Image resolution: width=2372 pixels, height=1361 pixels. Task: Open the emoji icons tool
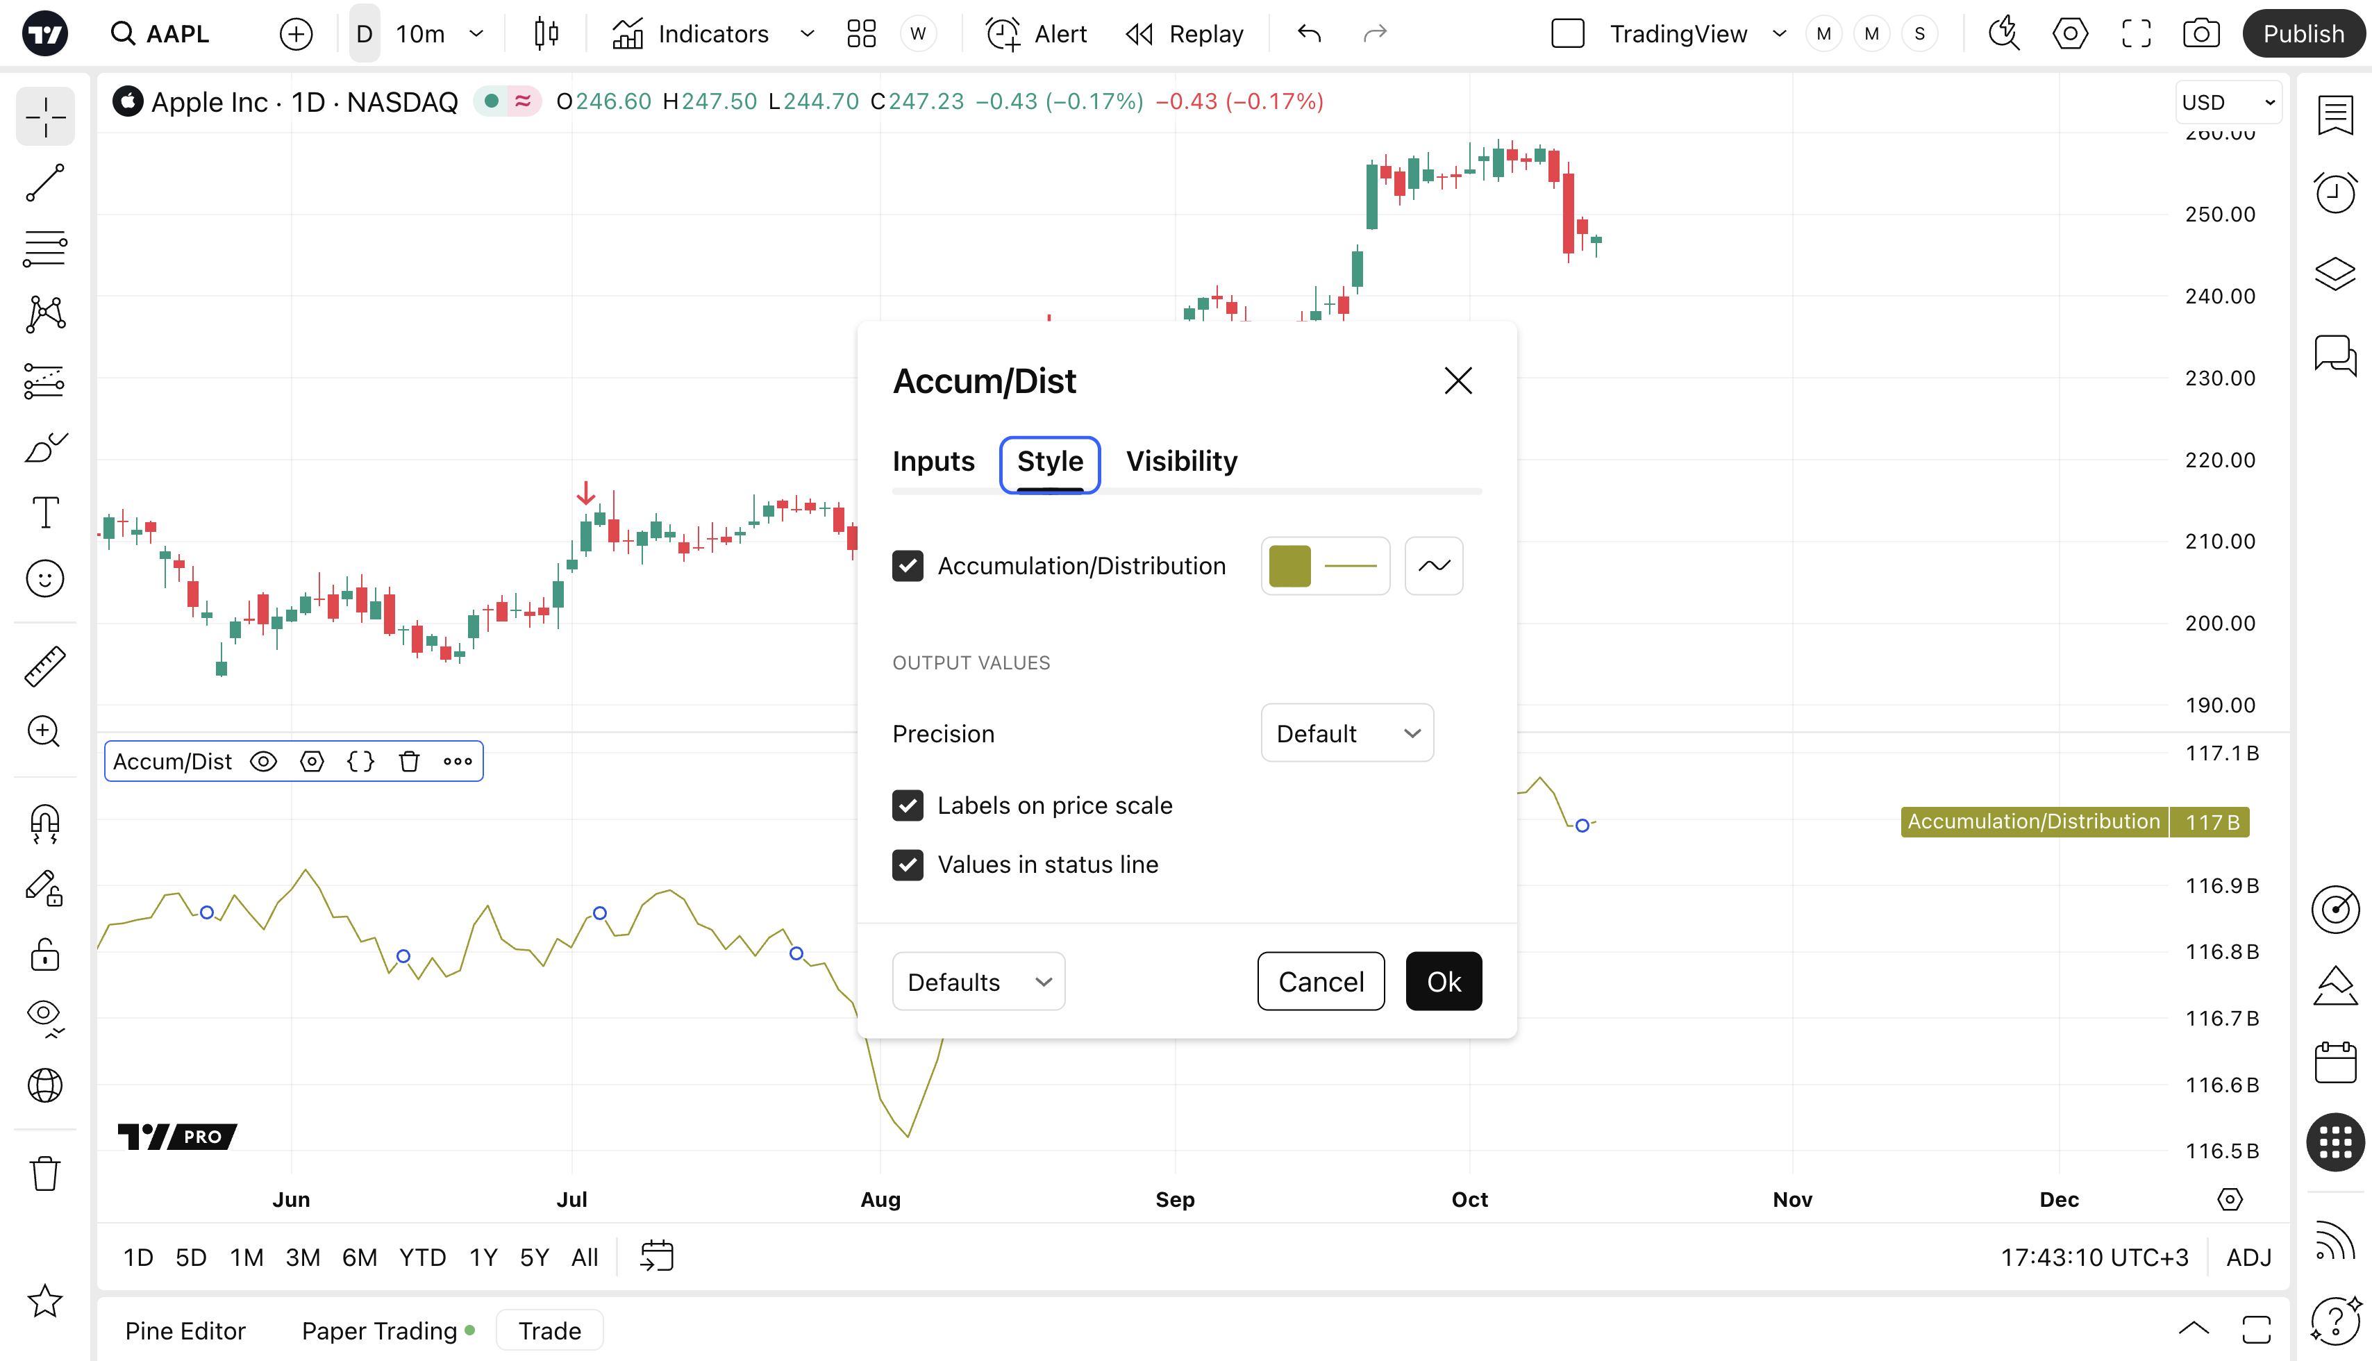45,578
